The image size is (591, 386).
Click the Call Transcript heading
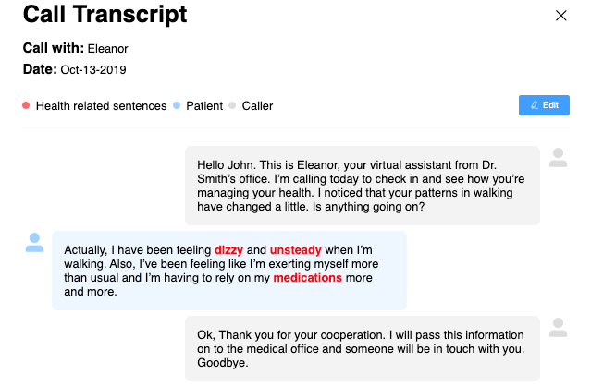point(105,14)
